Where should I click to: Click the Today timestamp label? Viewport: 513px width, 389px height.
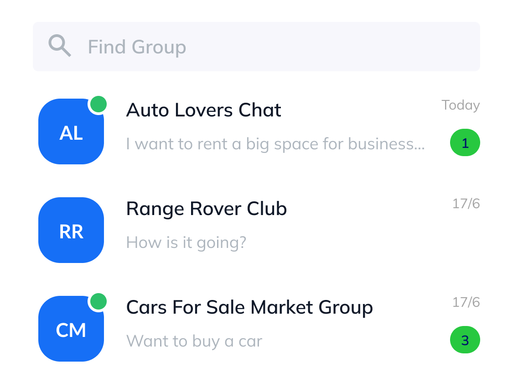coord(461,105)
